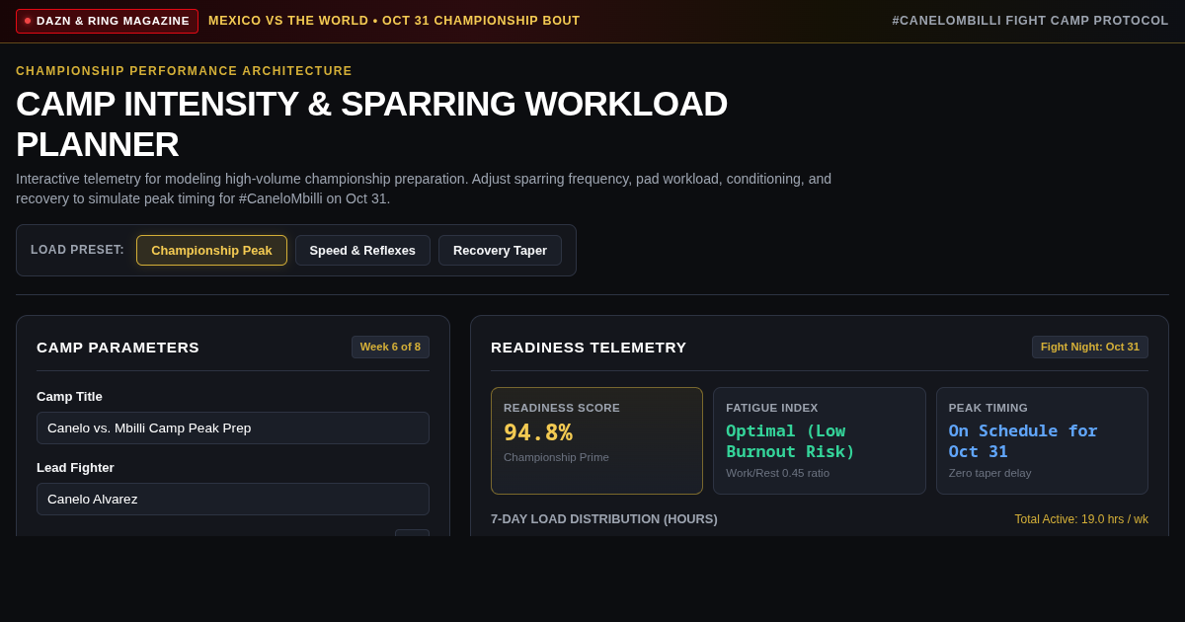Click the Week 6 of 8 badge

tap(390, 347)
